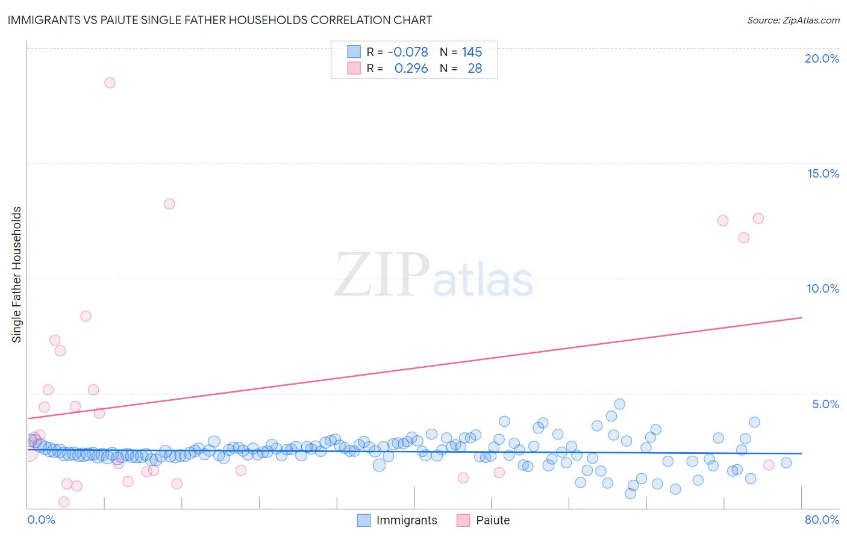Click the blue Immigrants swatch in bottom legend

tap(364, 520)
